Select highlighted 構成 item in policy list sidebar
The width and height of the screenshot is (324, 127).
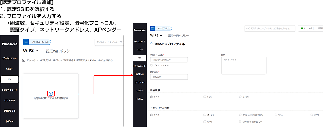click(x=10, y=79)
